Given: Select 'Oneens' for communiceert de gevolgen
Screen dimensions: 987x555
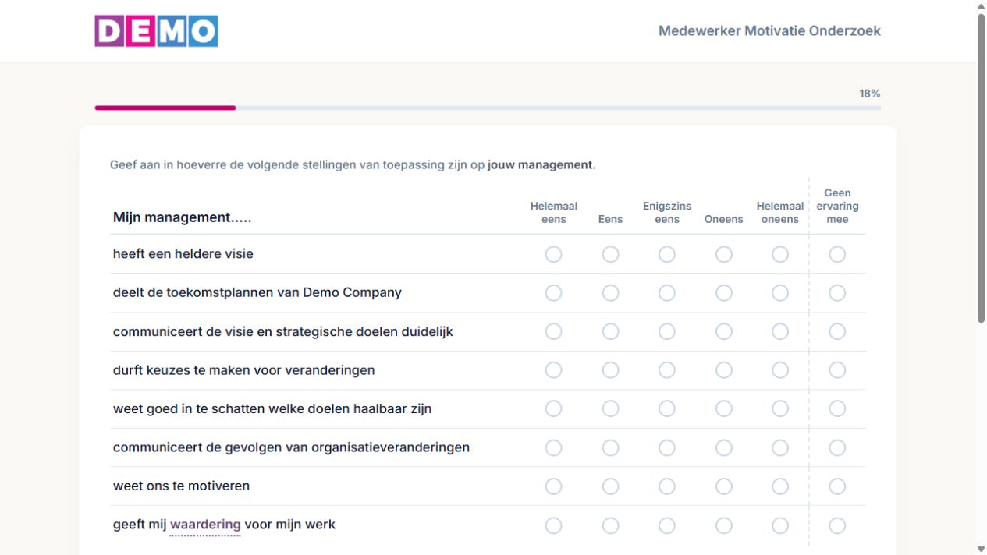Looking at the screenshot, I should pos(724,447).
